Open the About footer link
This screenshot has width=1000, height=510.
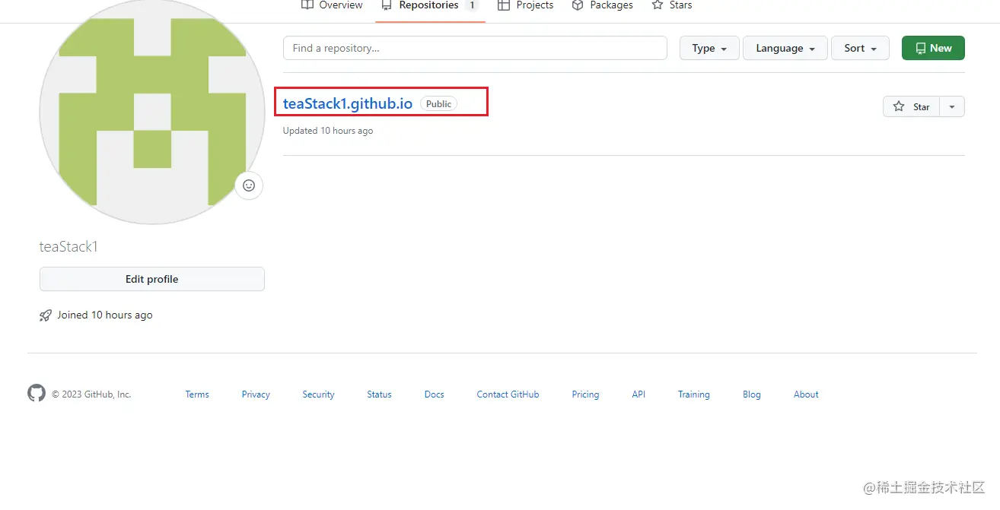(806, 394)
